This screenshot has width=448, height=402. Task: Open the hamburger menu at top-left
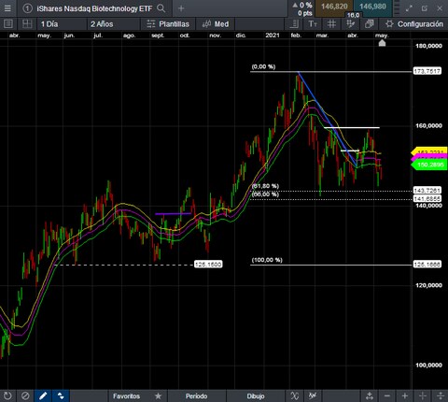coord(7,8)
